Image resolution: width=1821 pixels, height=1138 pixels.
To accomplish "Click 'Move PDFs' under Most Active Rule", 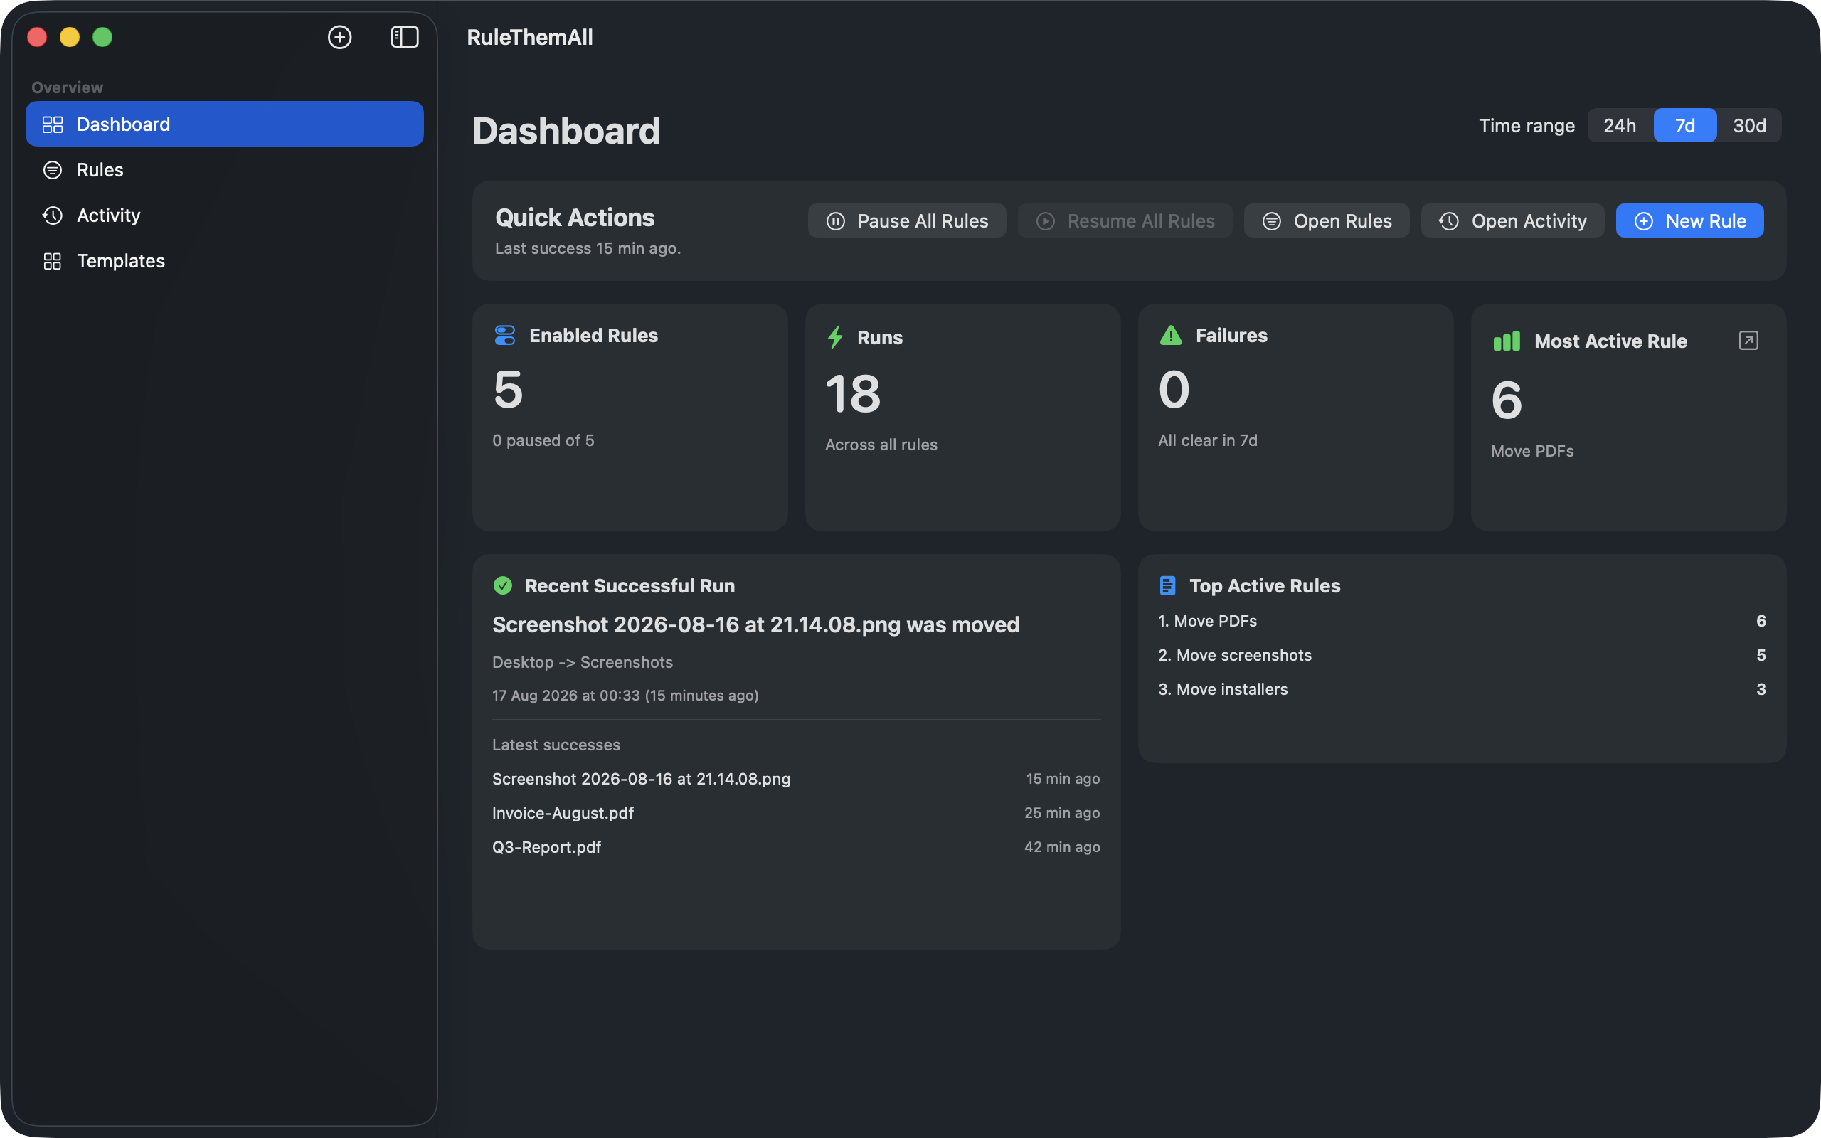I will 1532,451.
